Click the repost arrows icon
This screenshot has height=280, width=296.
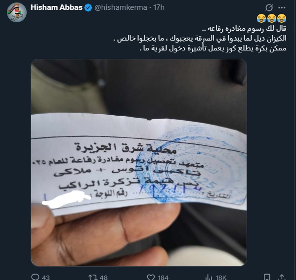pyautogui.click(x=93, y=277)
